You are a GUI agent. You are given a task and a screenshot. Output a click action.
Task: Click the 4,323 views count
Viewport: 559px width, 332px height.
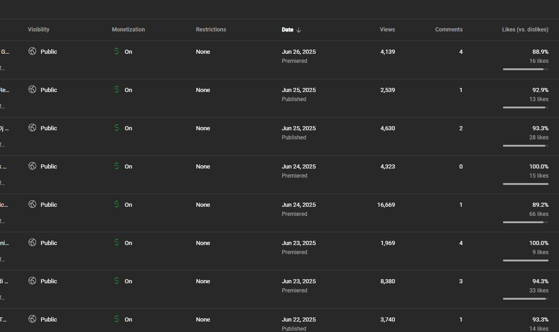pyautogui.click(x=388, y=167)
